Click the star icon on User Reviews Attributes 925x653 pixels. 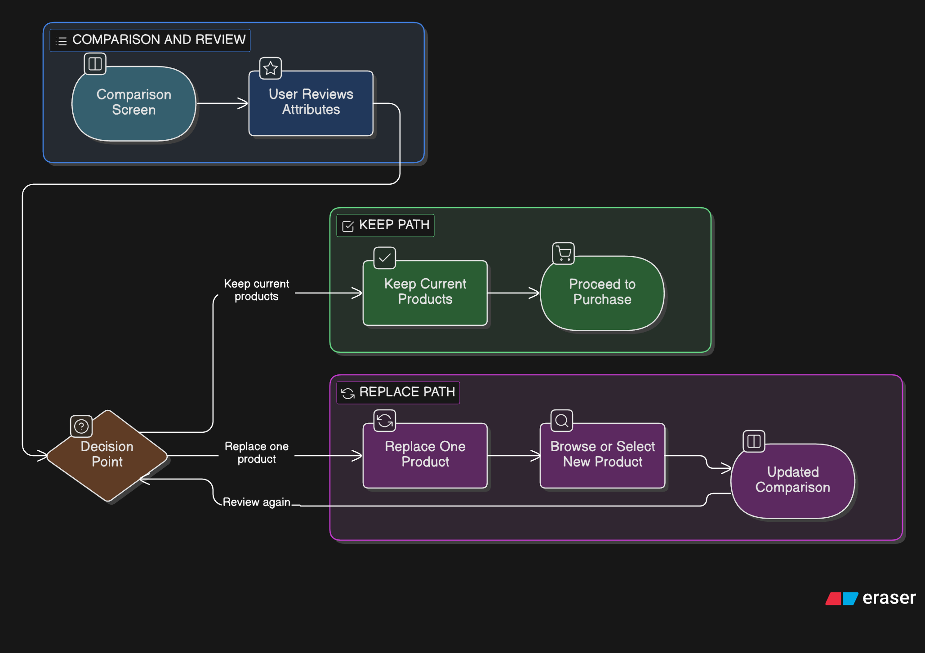tap(271, 68)
